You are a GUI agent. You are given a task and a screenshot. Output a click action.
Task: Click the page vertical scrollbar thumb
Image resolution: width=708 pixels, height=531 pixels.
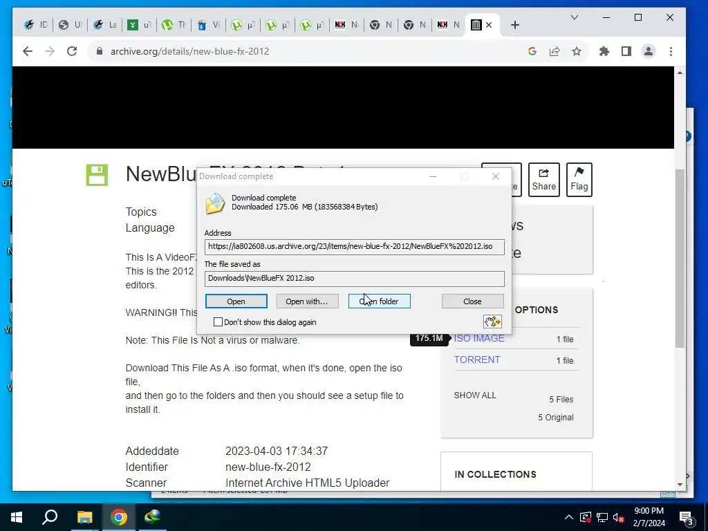coord(680,259)
